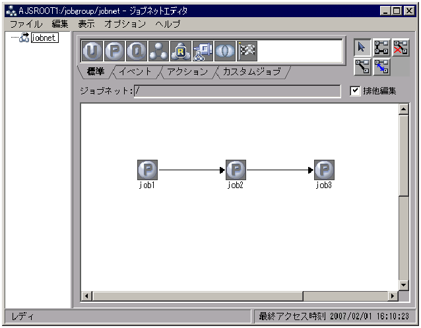Viewport: 421px width, 328px height.
Task: Select the checkered flag icon
Action: click(x=247, y=51)
